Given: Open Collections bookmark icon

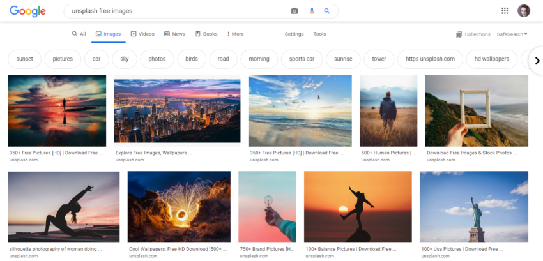Looking at the screenshot, I should pos(459,34).
